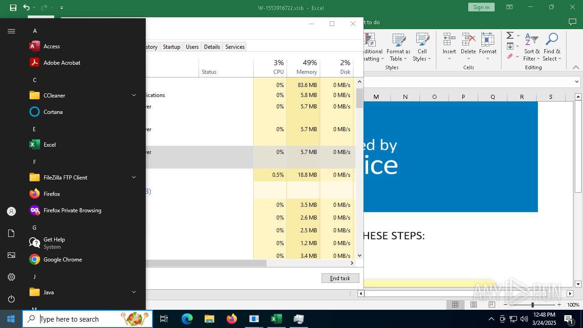This screenshot has width=583, height=328.
Task: Sort Task Manager by Memory column
Action: [x=303, y=67]
